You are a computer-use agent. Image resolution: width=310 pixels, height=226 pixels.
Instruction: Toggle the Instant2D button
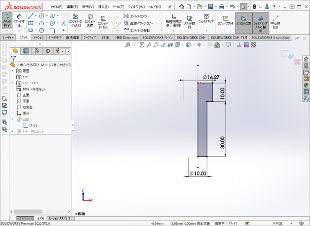coord(243,23)
